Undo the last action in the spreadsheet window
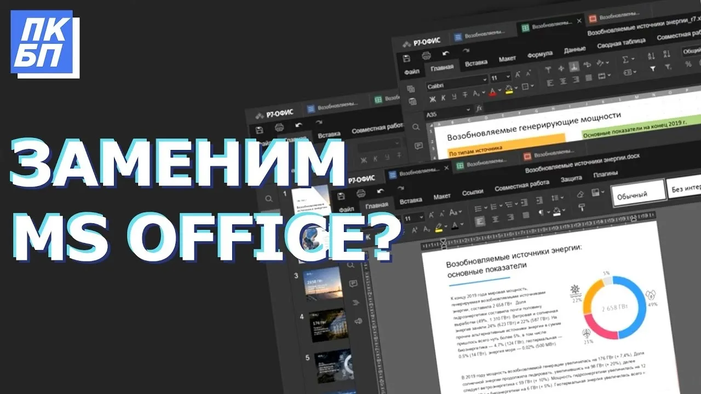The height and width of the screenshot is (394, 701). pos(446,54)
